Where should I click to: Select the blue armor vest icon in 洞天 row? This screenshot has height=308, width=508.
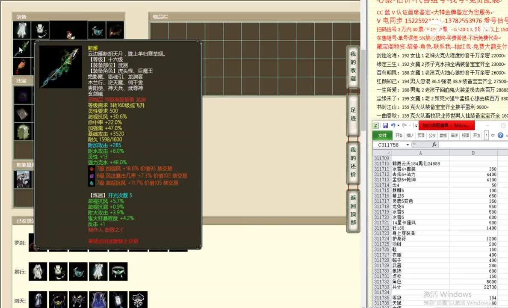point(98,299)
